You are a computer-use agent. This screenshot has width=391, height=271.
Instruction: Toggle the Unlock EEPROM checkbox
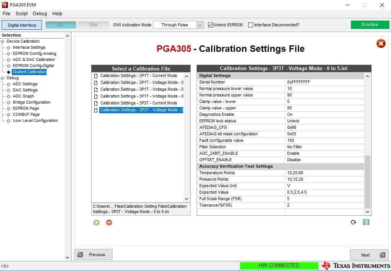click(x=210, y=25)
